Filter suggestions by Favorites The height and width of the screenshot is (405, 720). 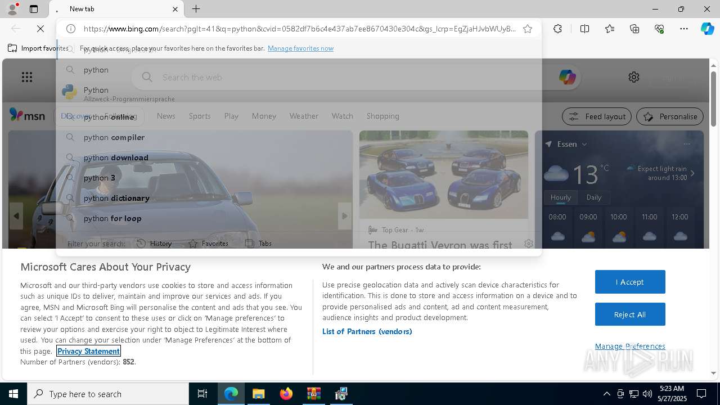209,244
